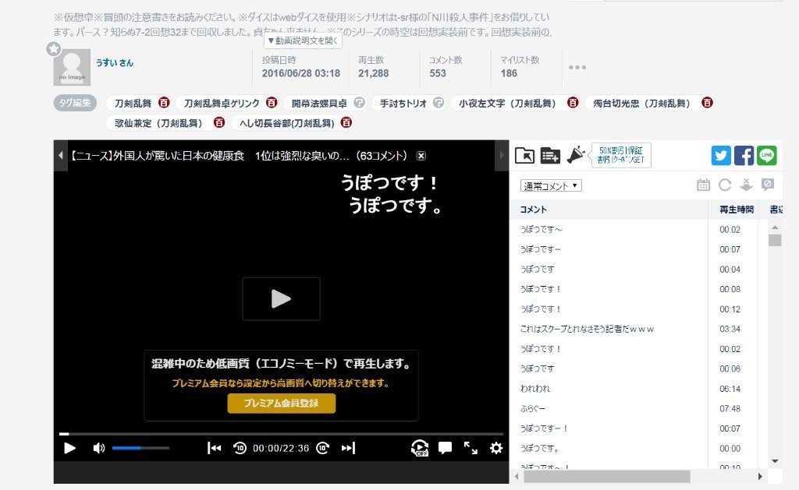This screenshot has width=799, height=490.
Task: Rewind 10 seconds
Action: pyautogui.click(x=240, y=448)
